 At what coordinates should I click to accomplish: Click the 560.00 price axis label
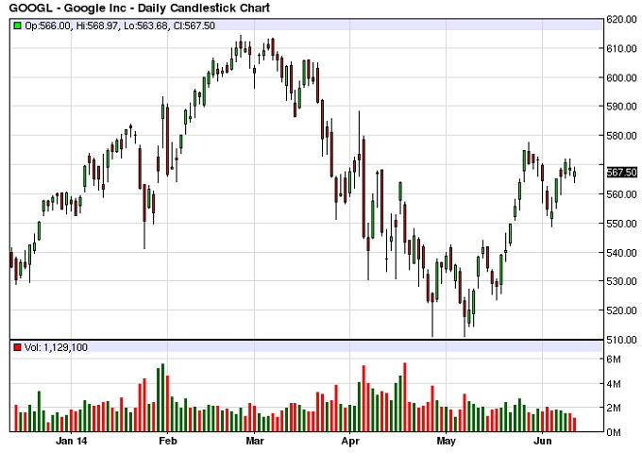tap(621, 194)
